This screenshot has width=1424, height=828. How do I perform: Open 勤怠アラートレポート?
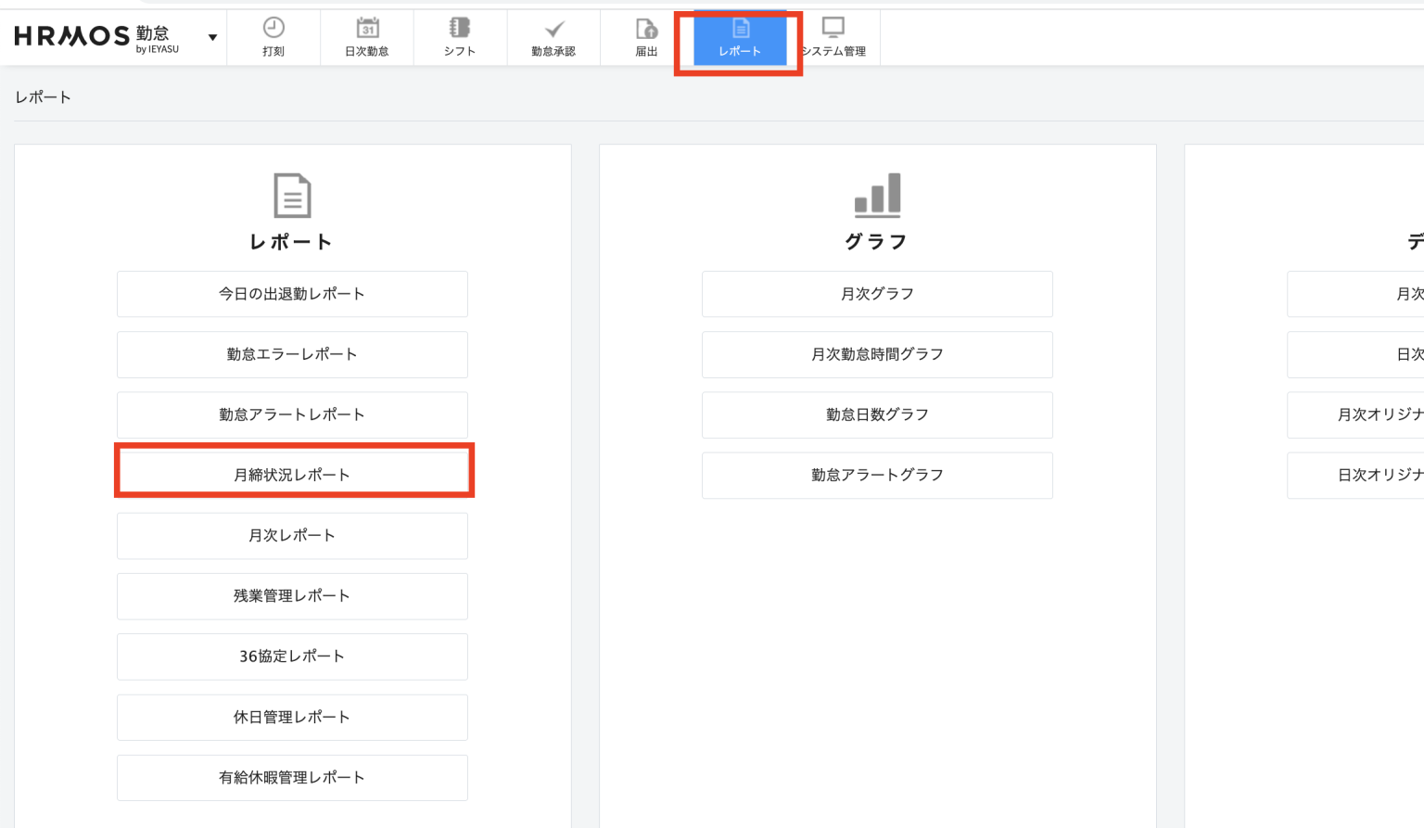tap(292, 414)
